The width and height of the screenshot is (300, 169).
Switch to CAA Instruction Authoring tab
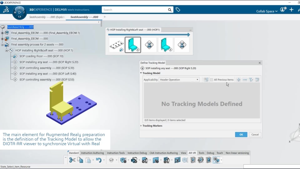click(x=163, y=153)
